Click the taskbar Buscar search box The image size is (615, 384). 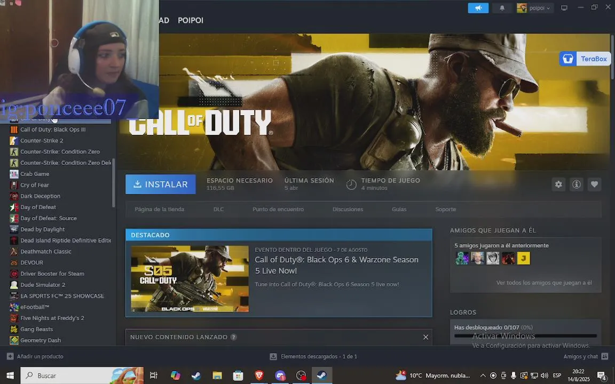[x=82, y=375]
